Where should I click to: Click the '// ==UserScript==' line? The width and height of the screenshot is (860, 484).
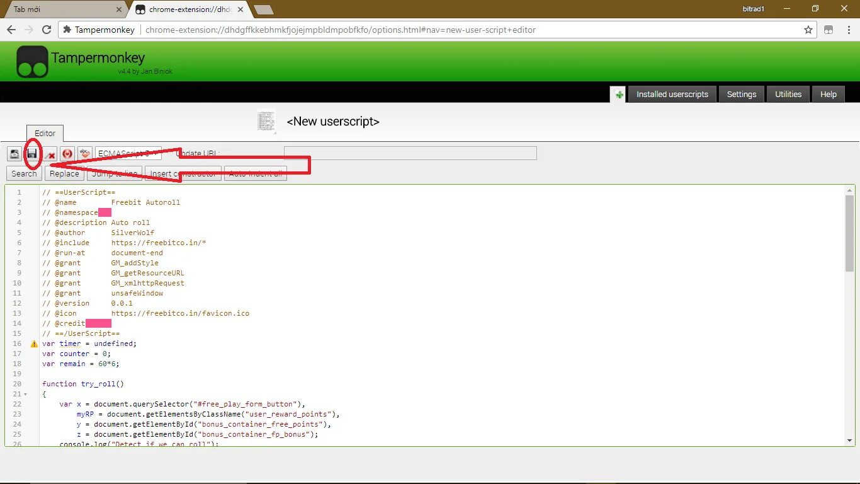(x=79, y=192)
